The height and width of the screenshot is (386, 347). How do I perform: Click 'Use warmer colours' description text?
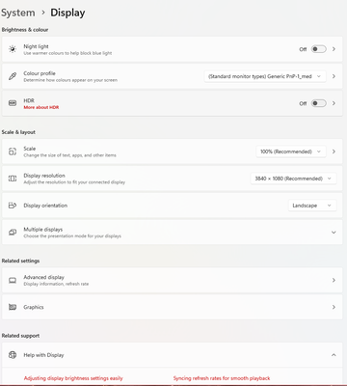[67, 53]
